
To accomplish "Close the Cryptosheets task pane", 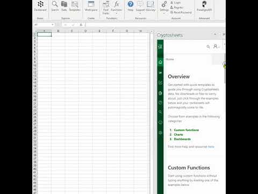I will pyautogui.click(x=224, y=34).
